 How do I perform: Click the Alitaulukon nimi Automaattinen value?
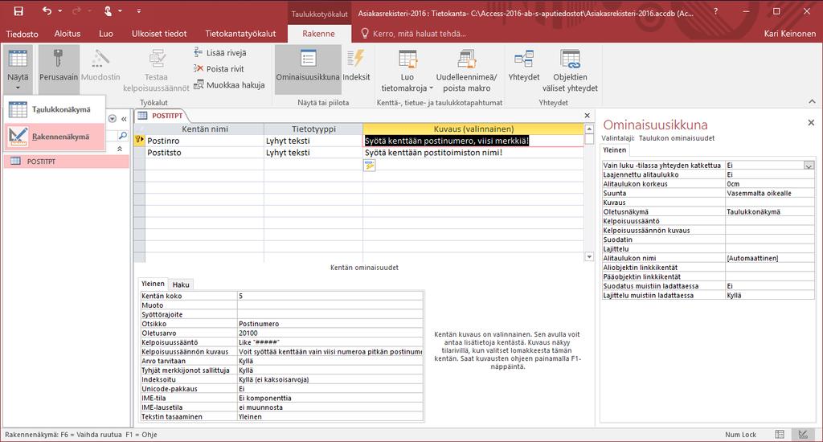point(769,258)
